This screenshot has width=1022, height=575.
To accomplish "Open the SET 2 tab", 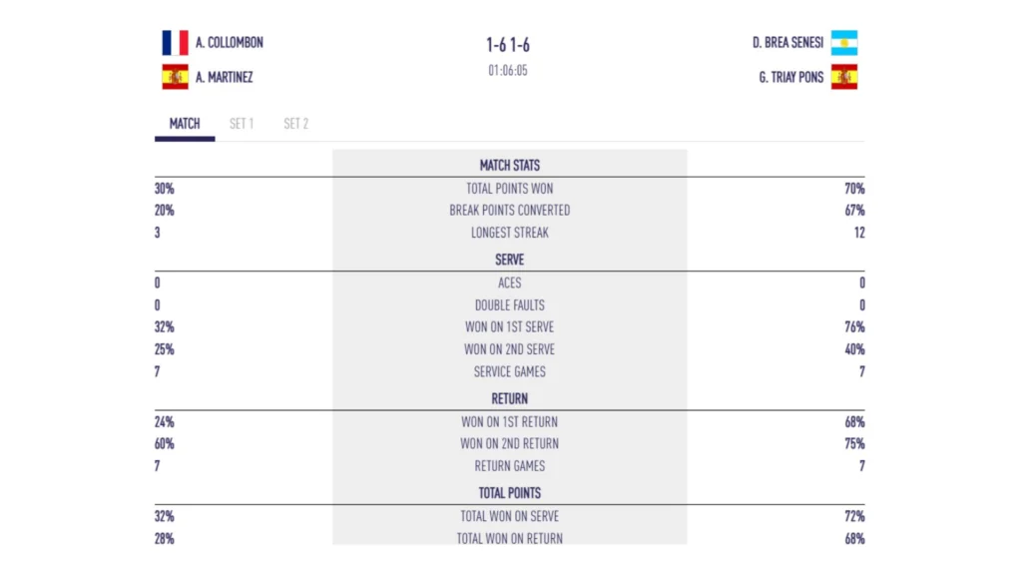I will (295, 124).
